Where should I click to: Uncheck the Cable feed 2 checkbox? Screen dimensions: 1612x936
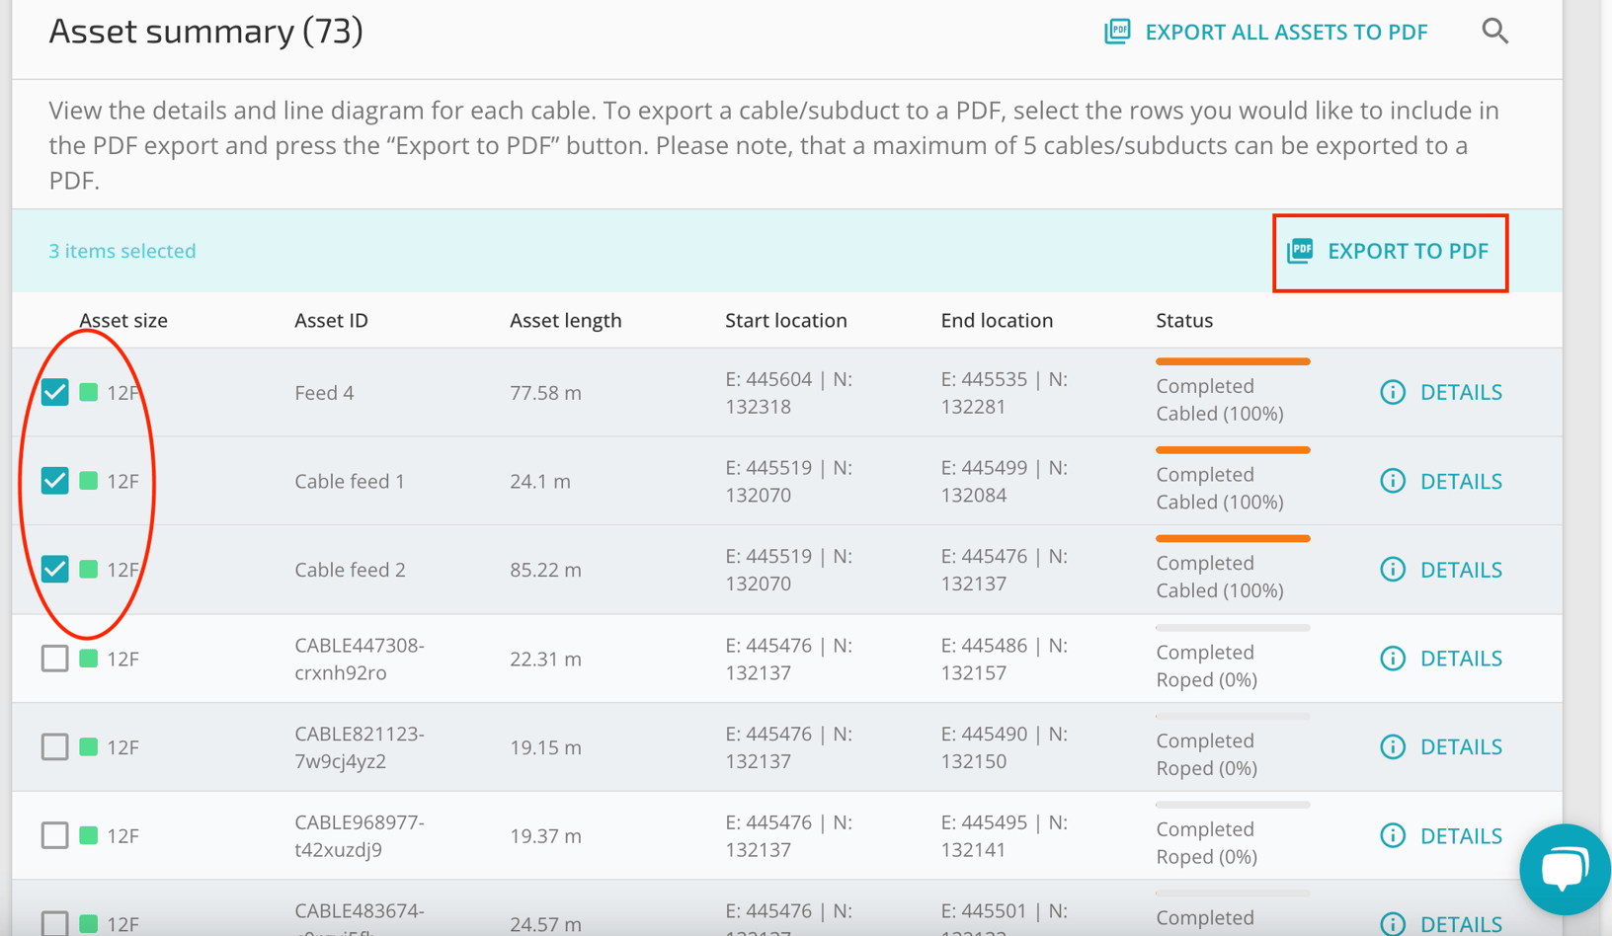55,570
